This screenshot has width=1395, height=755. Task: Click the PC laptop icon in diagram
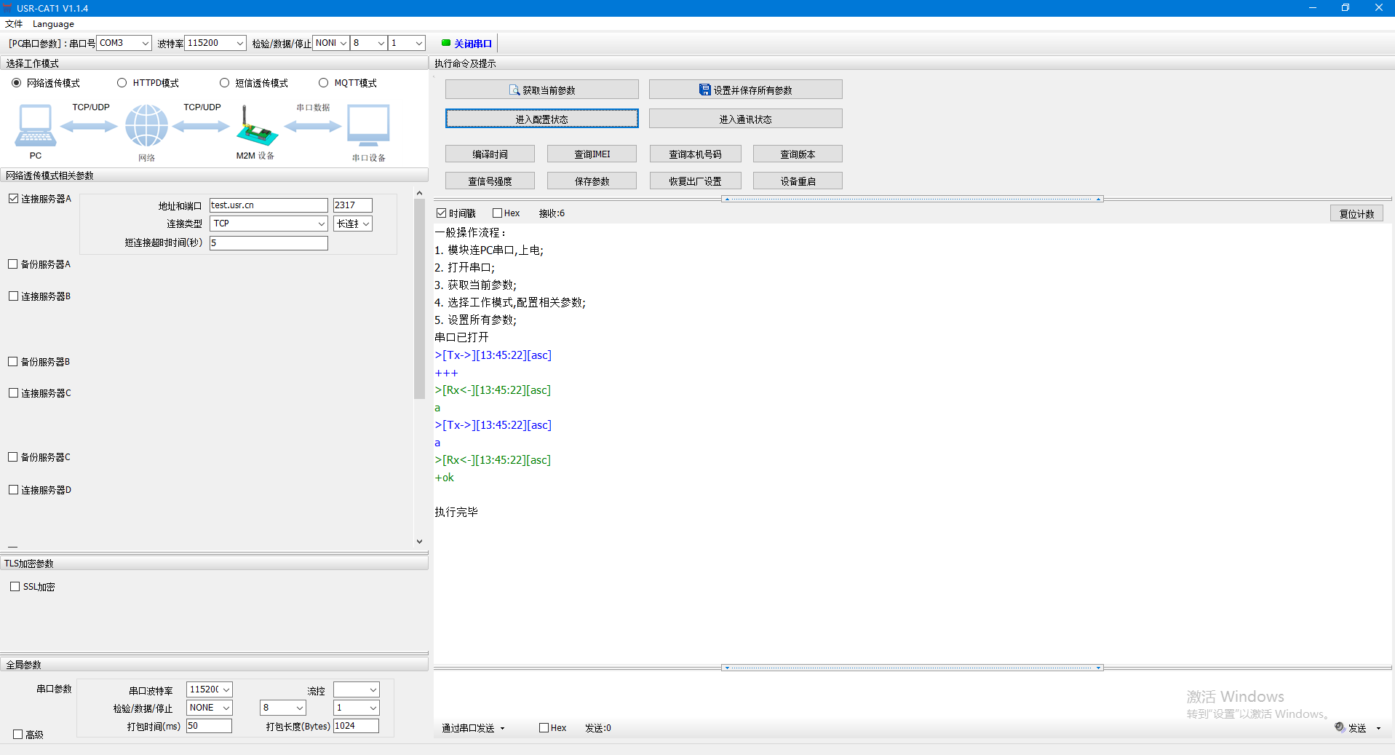pyautogui.click(x=35, y=126)
